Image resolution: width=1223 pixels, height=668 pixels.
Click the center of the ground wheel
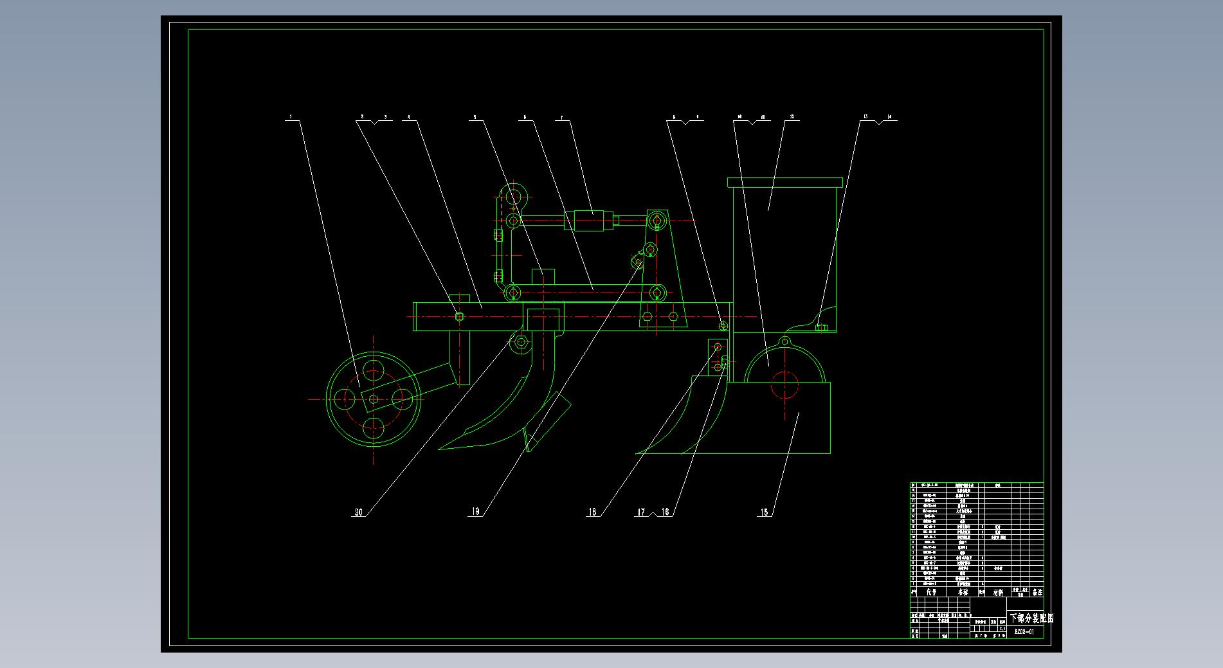point(374,399)
